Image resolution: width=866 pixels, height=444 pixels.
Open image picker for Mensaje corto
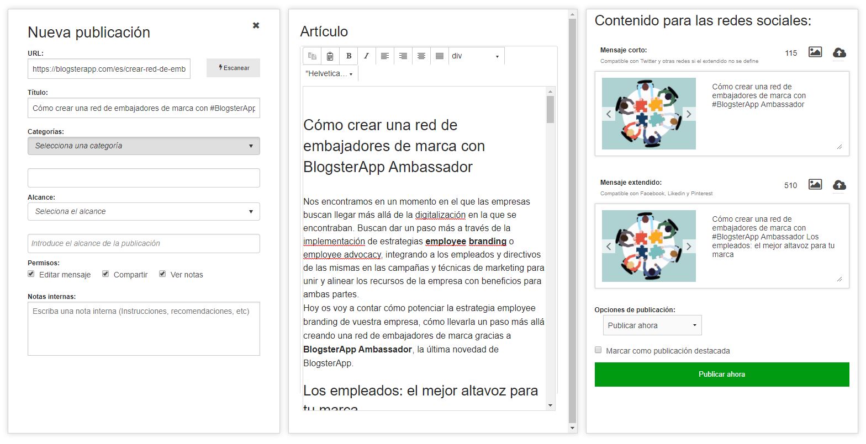(x=815, y=52)
